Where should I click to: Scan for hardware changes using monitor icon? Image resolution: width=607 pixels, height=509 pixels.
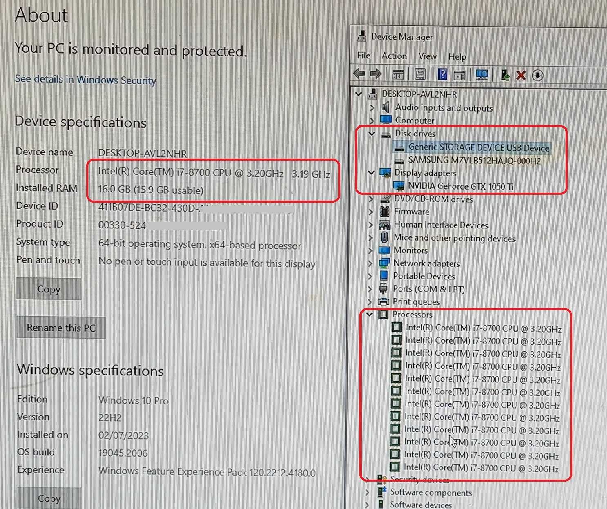pyautogui.click(x=482, y=75)
